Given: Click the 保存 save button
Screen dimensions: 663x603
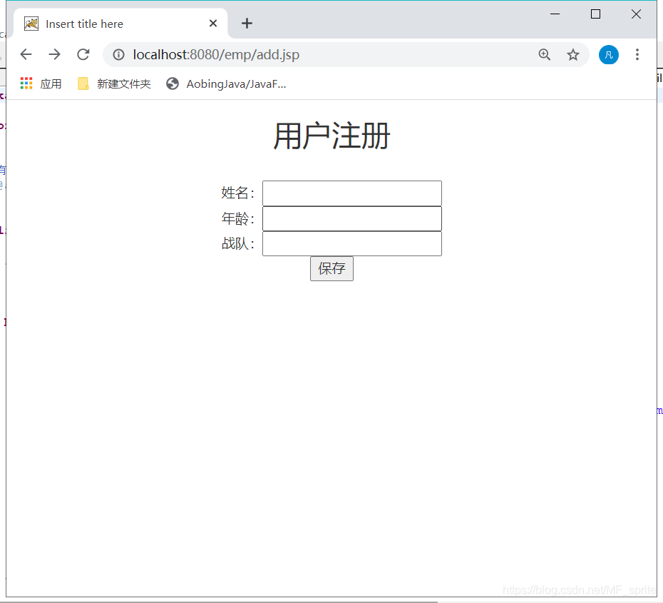Looking at the screenshot, I should pos(331,268).
